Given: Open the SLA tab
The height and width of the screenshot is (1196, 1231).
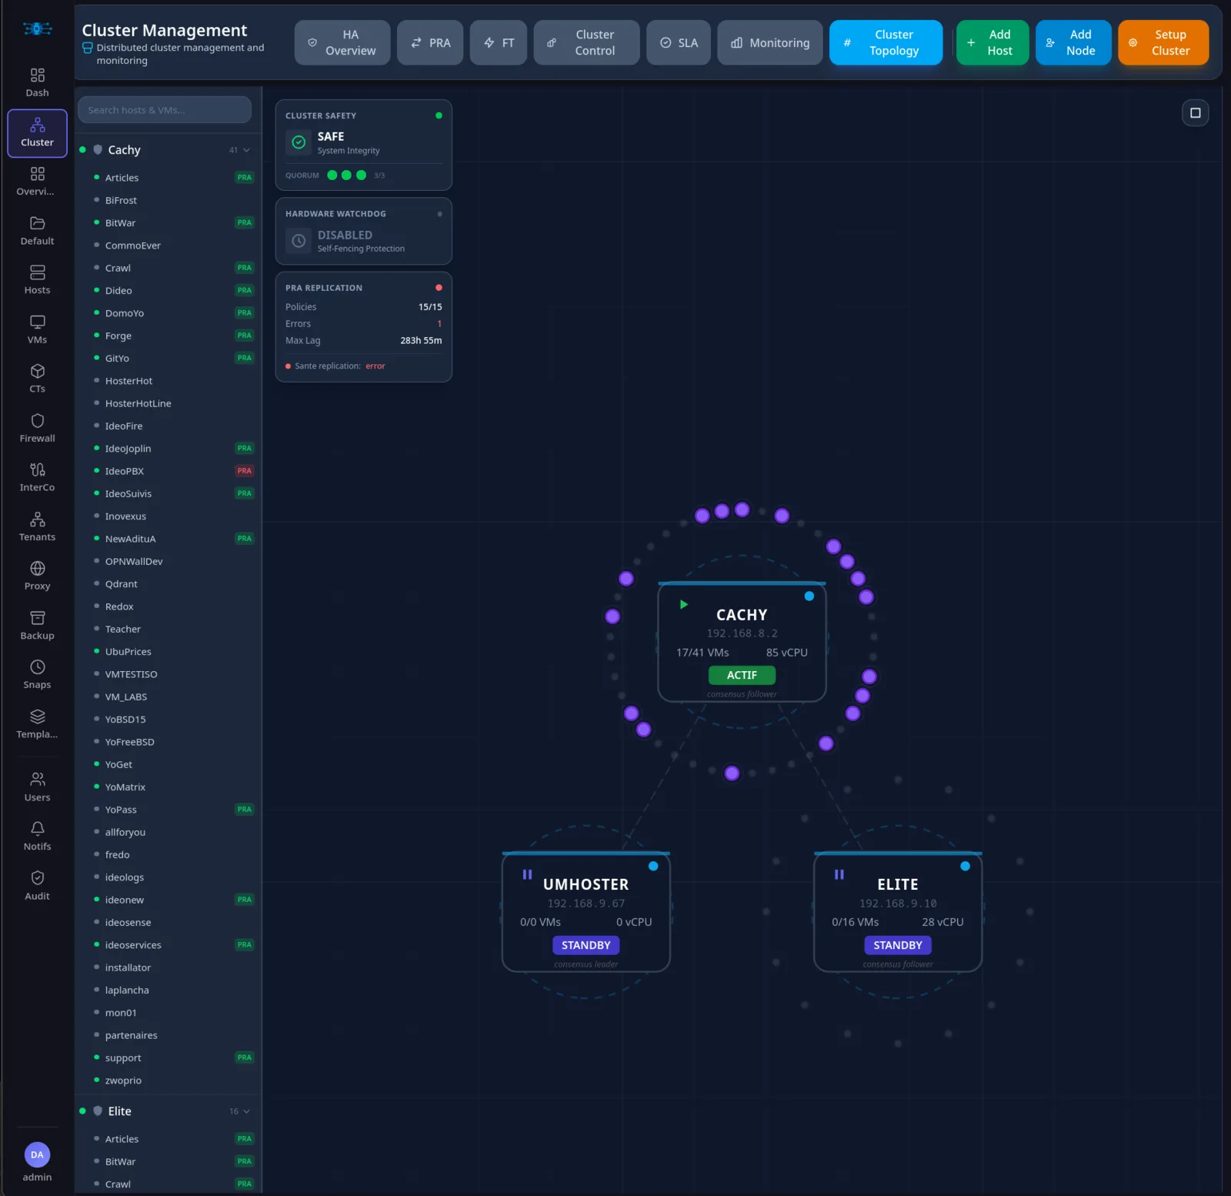Looking at the screenshot, I should pyautogui.click(x=679, y=42).
